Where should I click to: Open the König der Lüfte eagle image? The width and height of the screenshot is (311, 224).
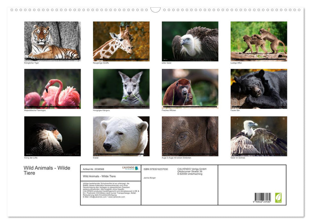pos(52,136)
